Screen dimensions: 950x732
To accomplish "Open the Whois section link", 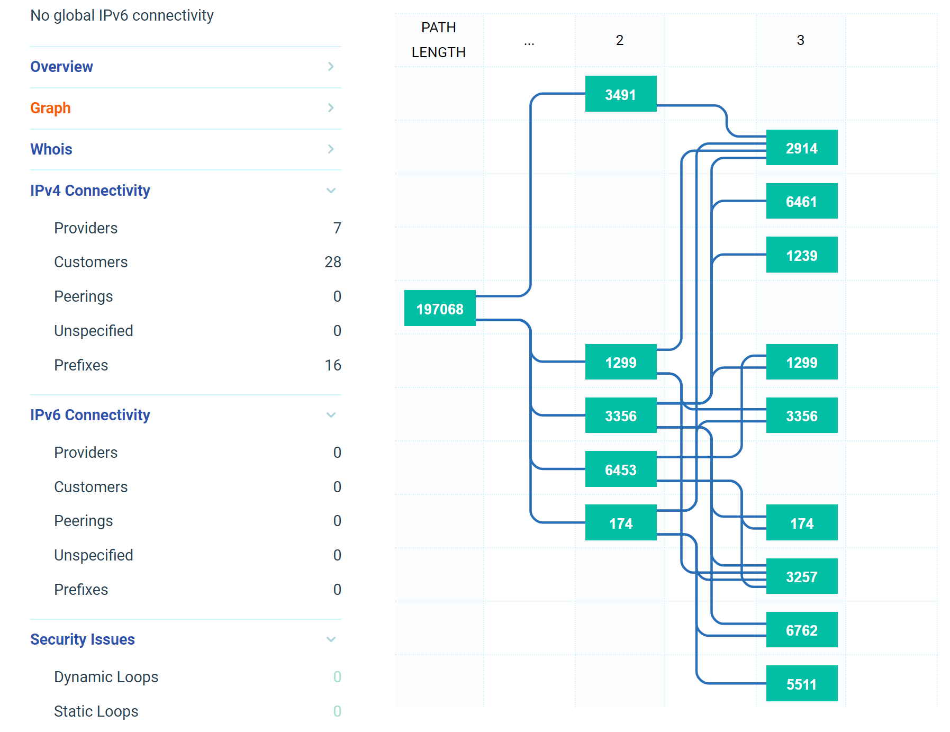I will [x=51, y=149].
